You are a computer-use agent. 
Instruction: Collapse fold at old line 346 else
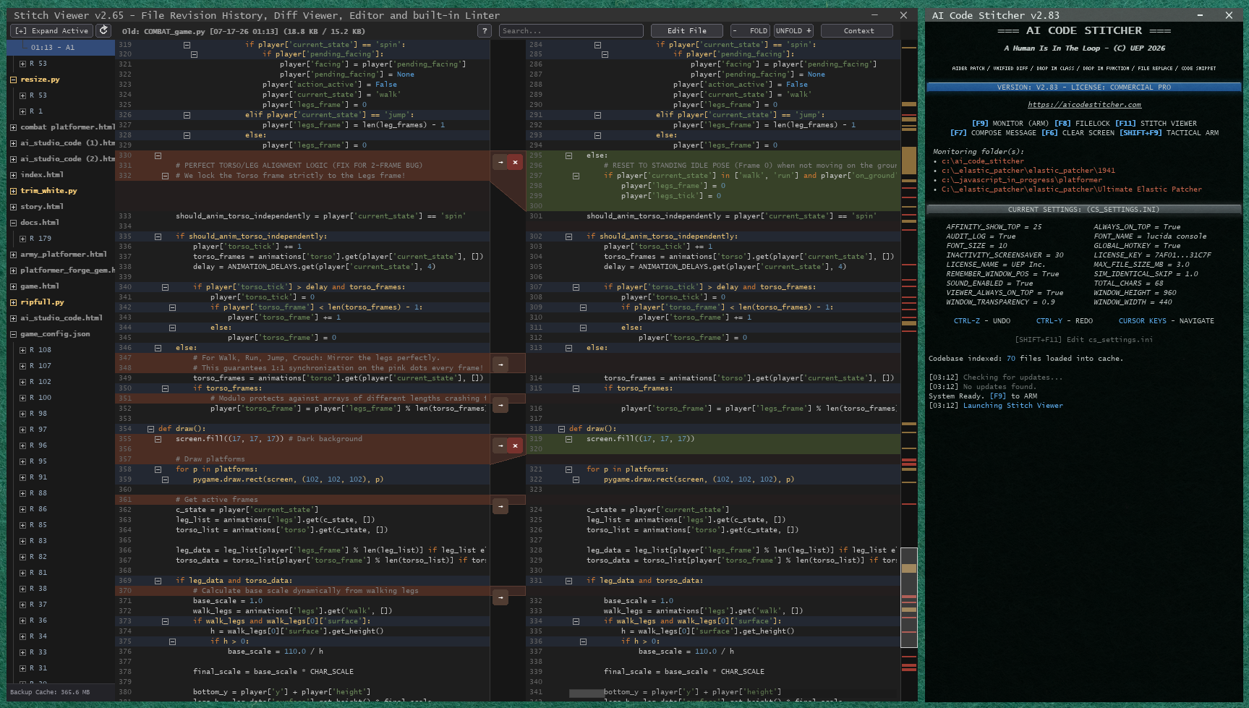(x=158, y=348)
